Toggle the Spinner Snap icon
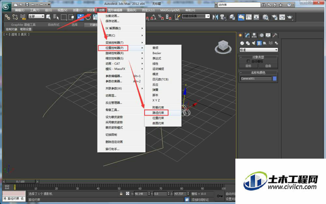 [169, 17]
